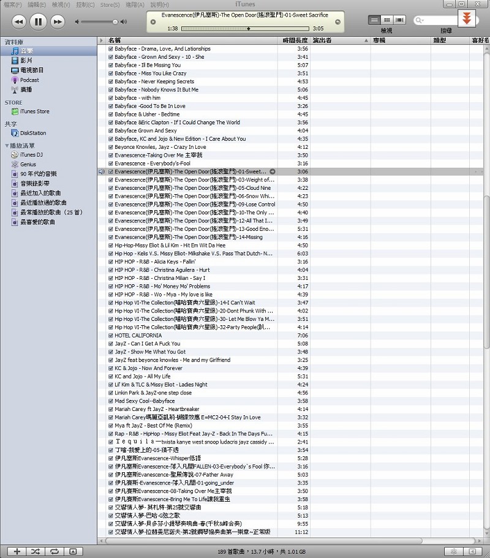490x558 pixels.
Task: Click arrow icon left of now playing display
Action: point(153,22)
